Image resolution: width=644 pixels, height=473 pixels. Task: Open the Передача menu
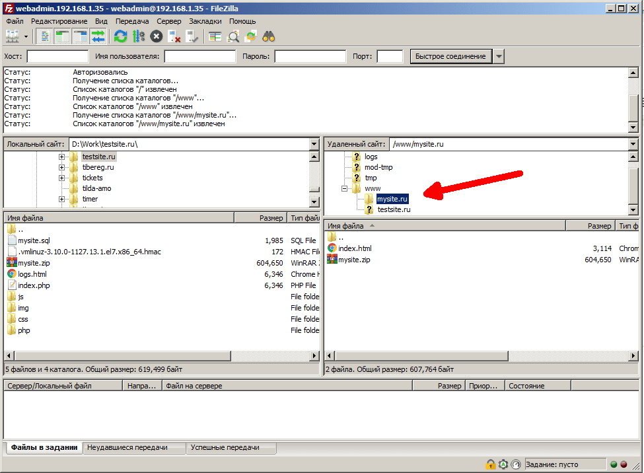click(x=132, y=21)
